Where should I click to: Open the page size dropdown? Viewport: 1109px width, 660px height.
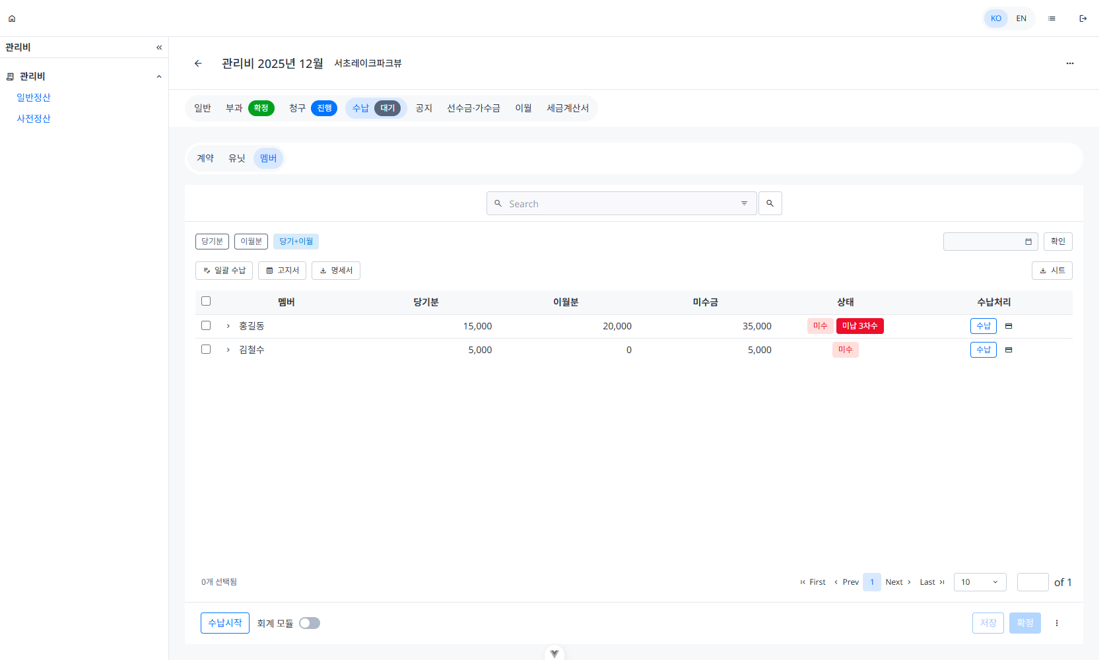[x=980, y=582]
